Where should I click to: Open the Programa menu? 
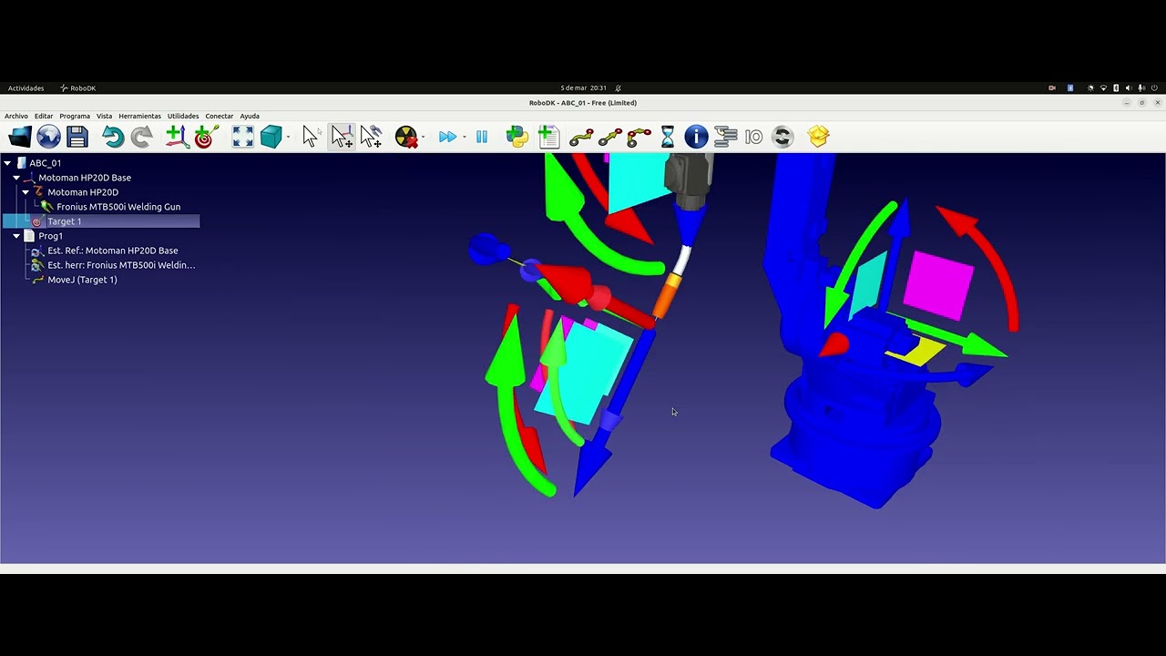(x=75, y=117)
